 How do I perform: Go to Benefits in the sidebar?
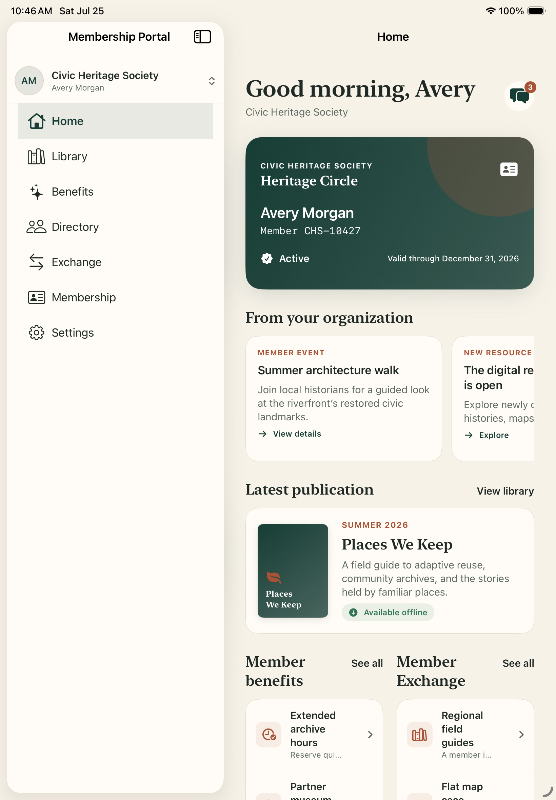(x=115, y=192)
